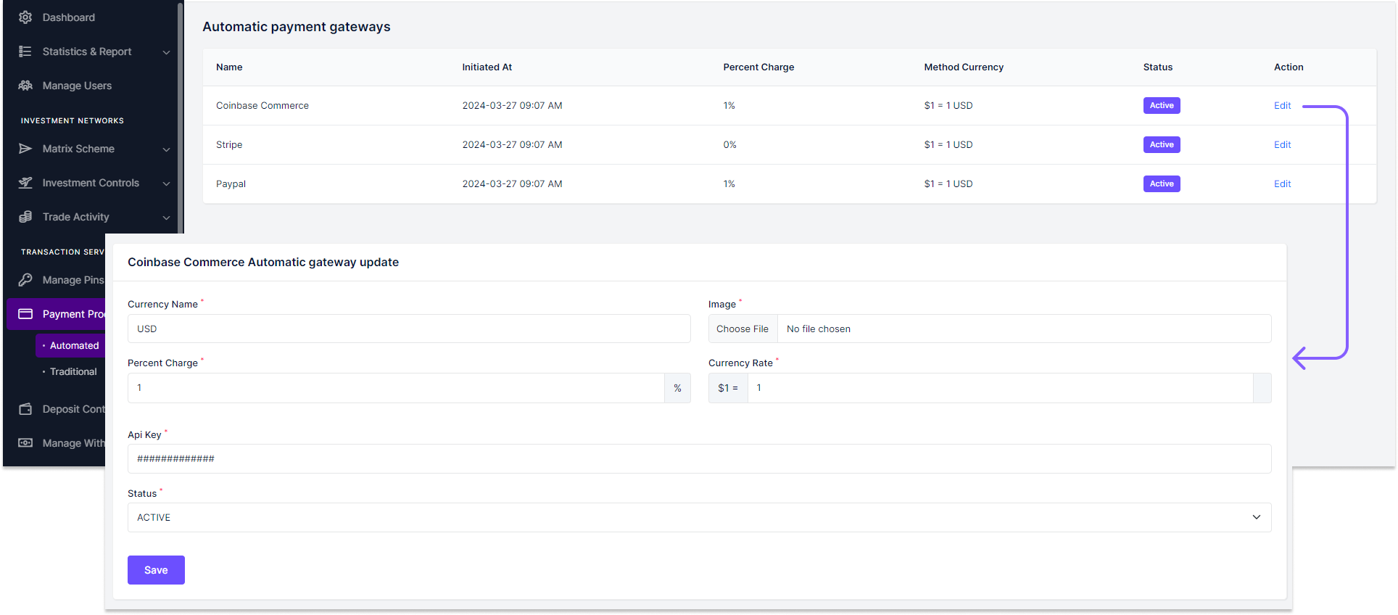Click the '$1 =' rate prefix
This screenshot has height=615, width=1398.
pos(728,388)
